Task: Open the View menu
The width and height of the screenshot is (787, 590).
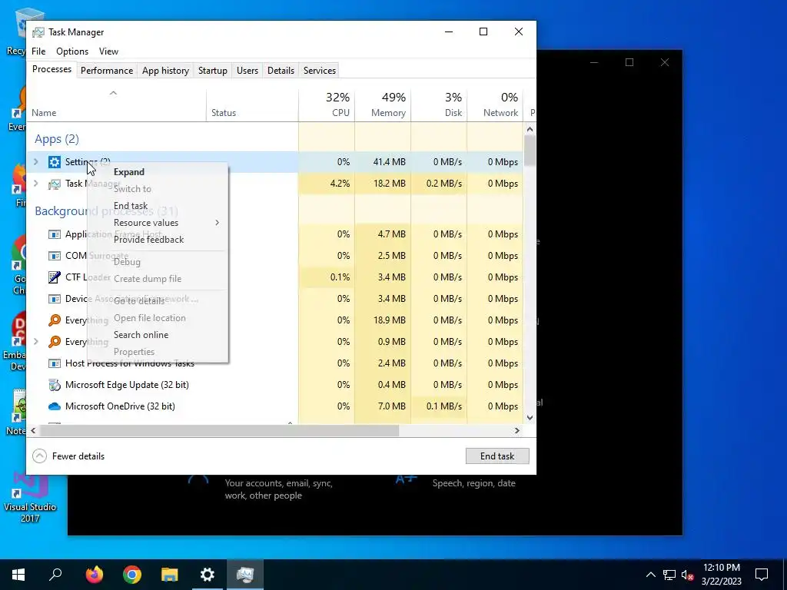Action: (x=108, y=51)
